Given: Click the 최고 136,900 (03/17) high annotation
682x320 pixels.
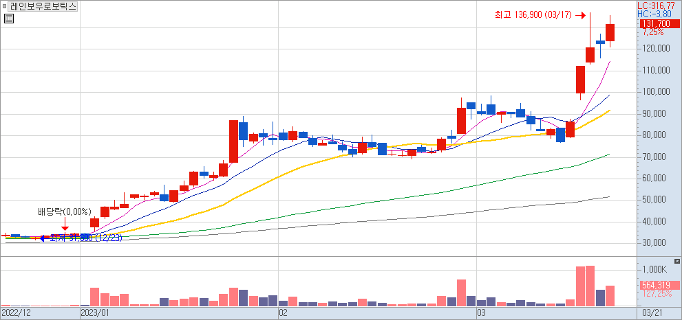Looking at the screenshot, I should (x=535, y=15).
